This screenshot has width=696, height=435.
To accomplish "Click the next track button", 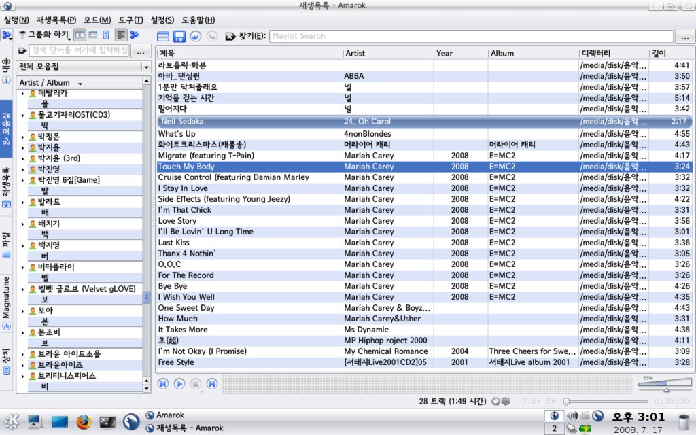I will (212, 383).
